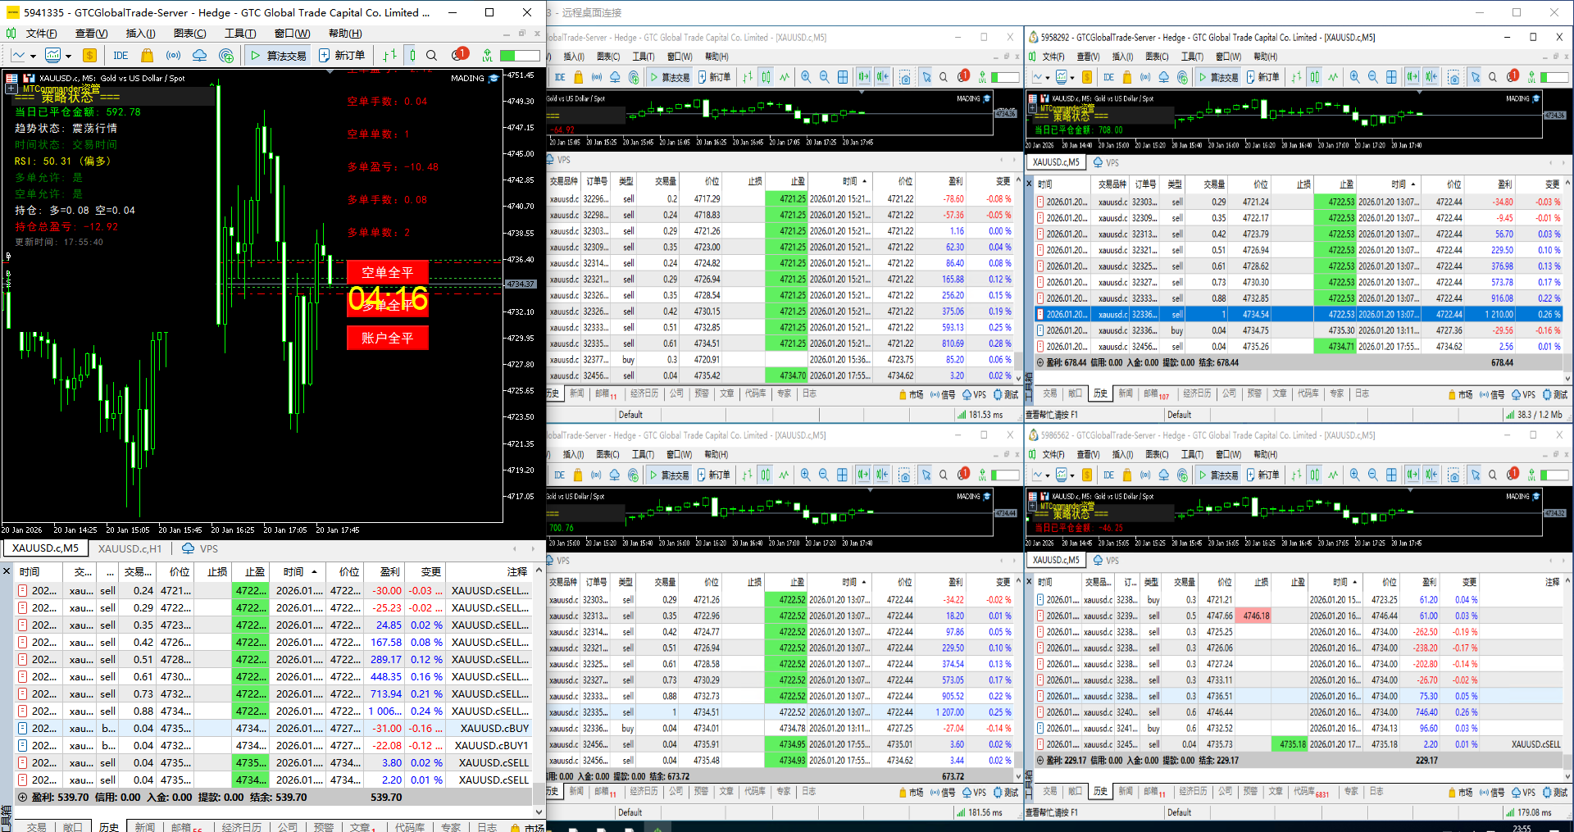Open the 工具(T) menu in the 5958292 window

(x=1191, y=57)
